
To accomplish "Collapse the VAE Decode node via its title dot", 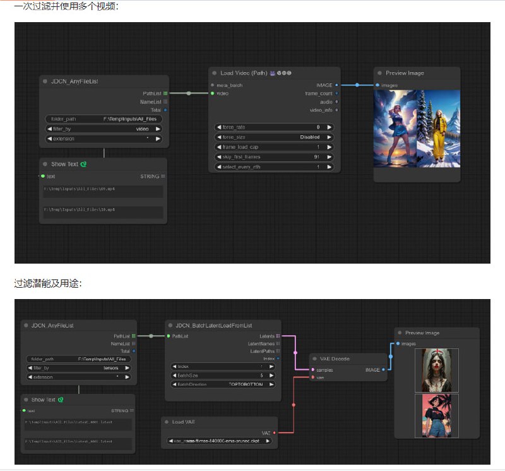I will tap(314, 358).
